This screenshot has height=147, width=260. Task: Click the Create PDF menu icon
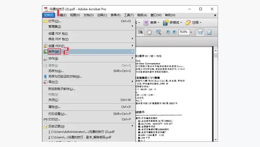(x=45, y=46)
